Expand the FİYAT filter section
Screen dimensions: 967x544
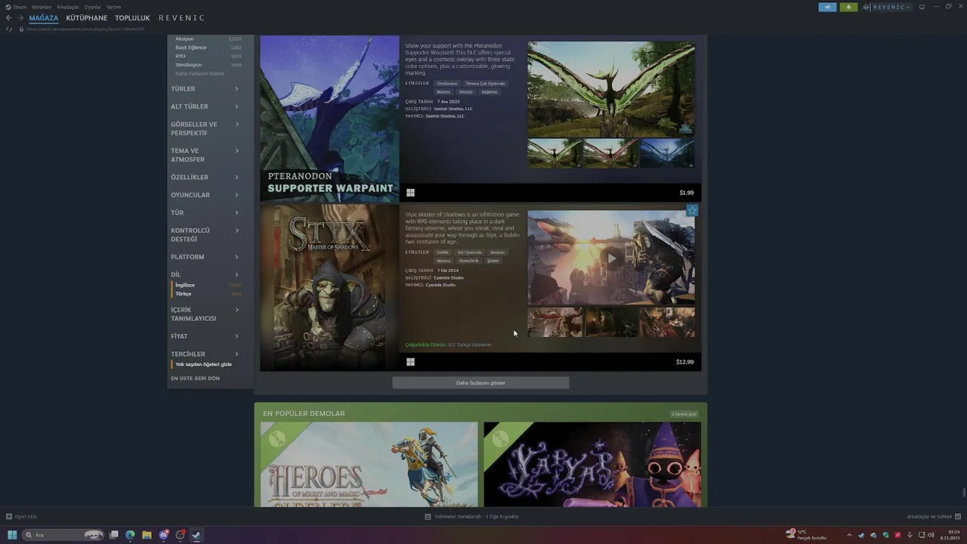(x=205, y=336)
